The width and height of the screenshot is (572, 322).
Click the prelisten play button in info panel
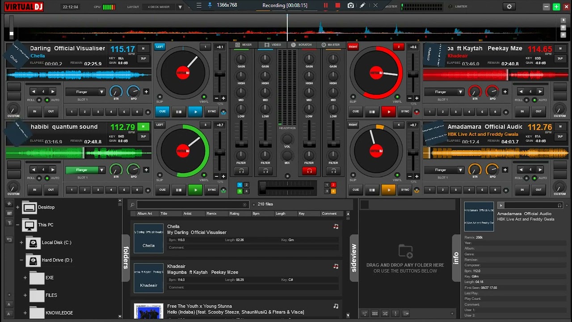(x=501, y=205)
